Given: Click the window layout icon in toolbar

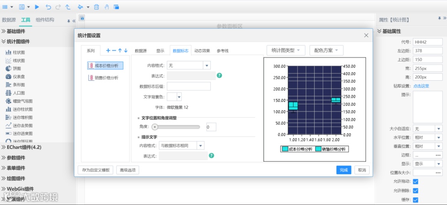Looking at the screenshot, I should tap(116, 7).
